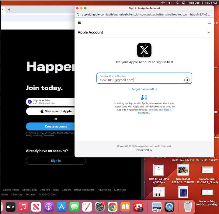Open Terms of Service link
The image size is (219, 214).
coord(65,133)
